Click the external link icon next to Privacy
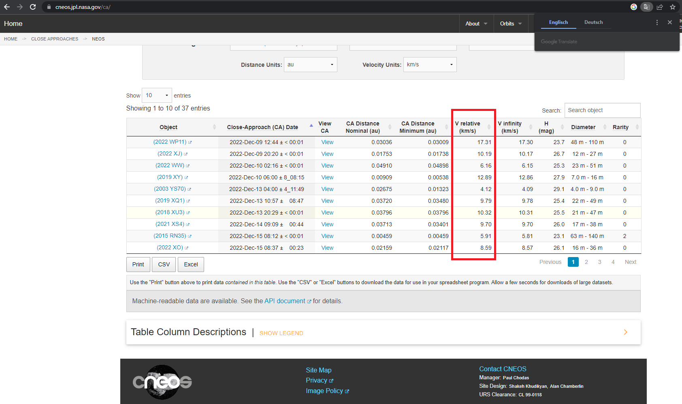 pyautogui.click(x=331, y=381)
